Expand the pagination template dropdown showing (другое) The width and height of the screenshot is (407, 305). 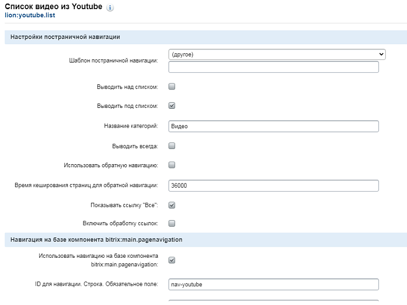tap(276, 54)
